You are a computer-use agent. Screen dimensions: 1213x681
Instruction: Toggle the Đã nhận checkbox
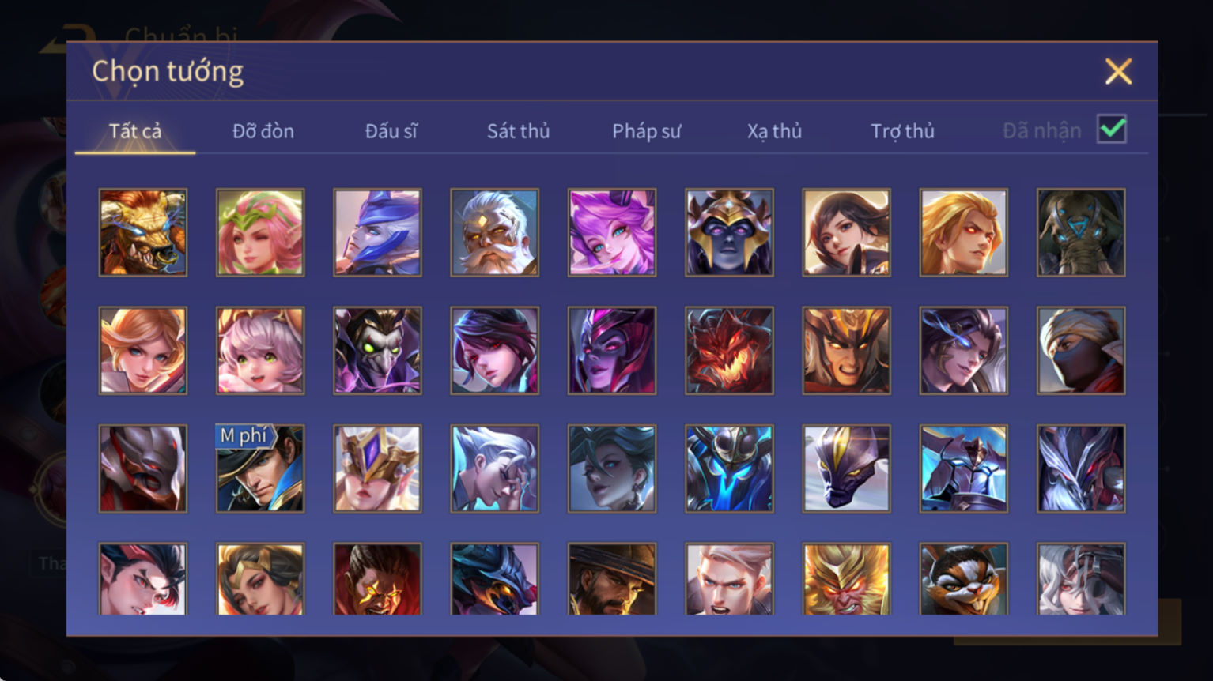click(1112, 129)
